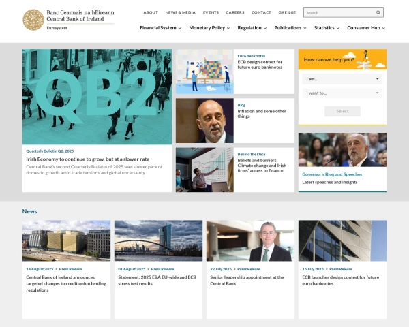Viewport: 409px width, 327px height.
Task: Click the '01 August 2025' date text
Action: coord(132,269)
